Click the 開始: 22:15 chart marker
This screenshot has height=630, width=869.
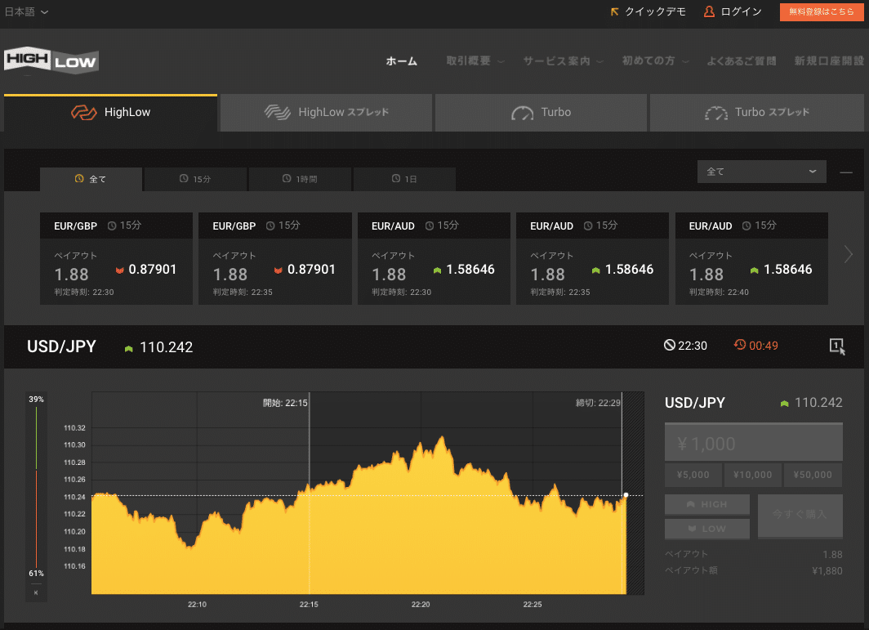(285, 403)
